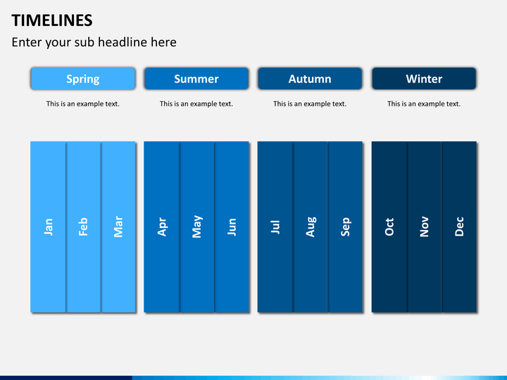Click the Summer season header button

click(x=196, y=79)
